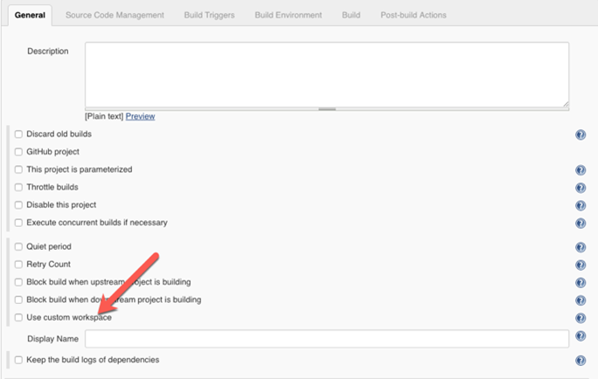View help for Execute concurrent builds

point(581,224)
